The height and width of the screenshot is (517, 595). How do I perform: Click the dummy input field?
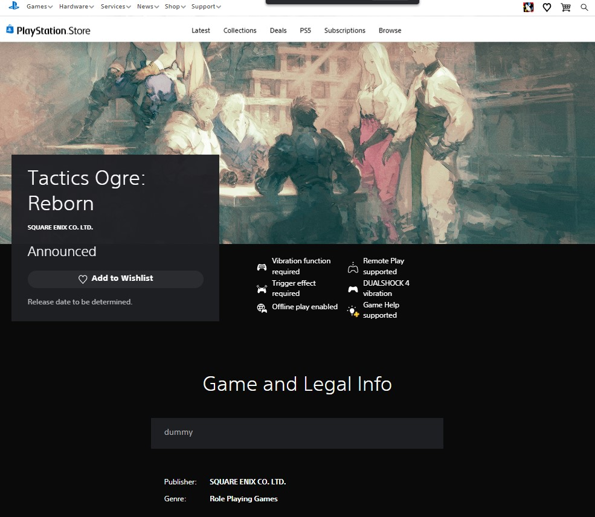click(x=297, y=432)
